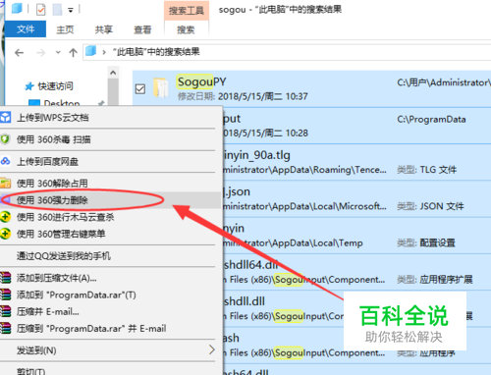Click the explorer window icon in title bar
The height and width of the screenshot is (375, 491).
pos(17,9)
